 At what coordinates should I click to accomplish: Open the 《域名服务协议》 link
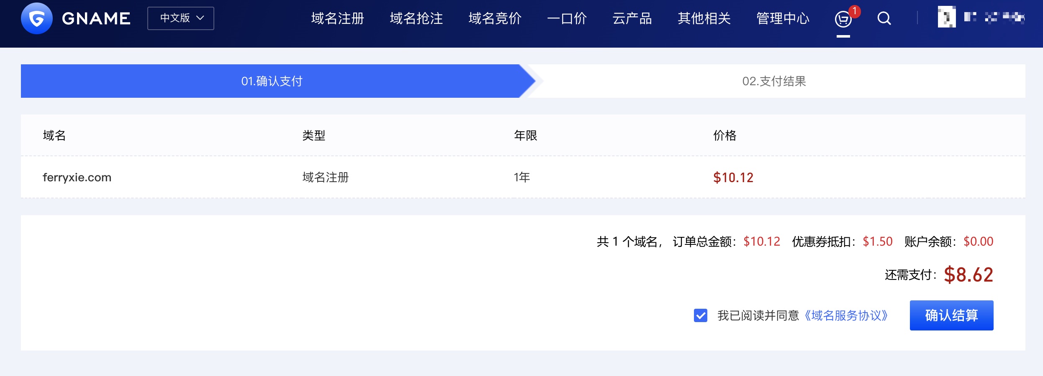pyautogui.click(x=846, y=315)
